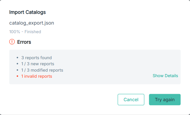Select the catalog_export.json file name

click(x=32, y=23)
